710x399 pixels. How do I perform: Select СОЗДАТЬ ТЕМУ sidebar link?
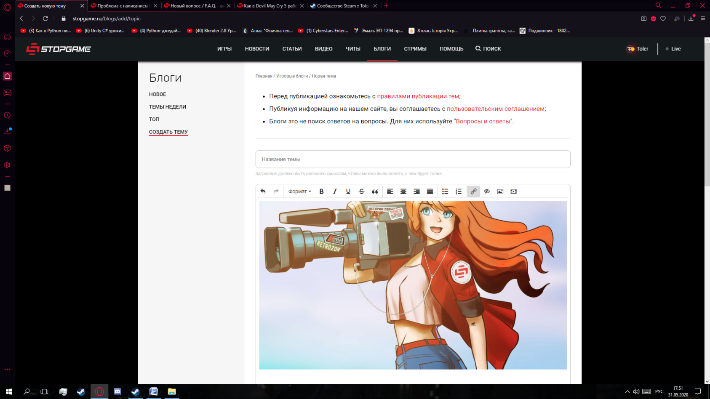[168, 132]
